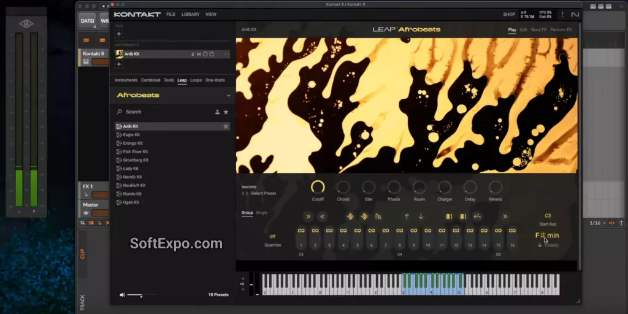
Task: Click the Native Instruments logo
Action: (575, 15)
